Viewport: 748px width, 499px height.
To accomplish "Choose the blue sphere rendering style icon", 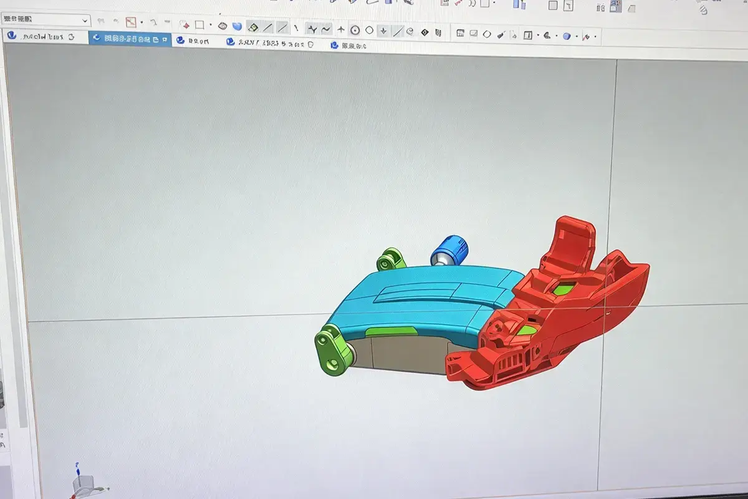I will [567, 36].
